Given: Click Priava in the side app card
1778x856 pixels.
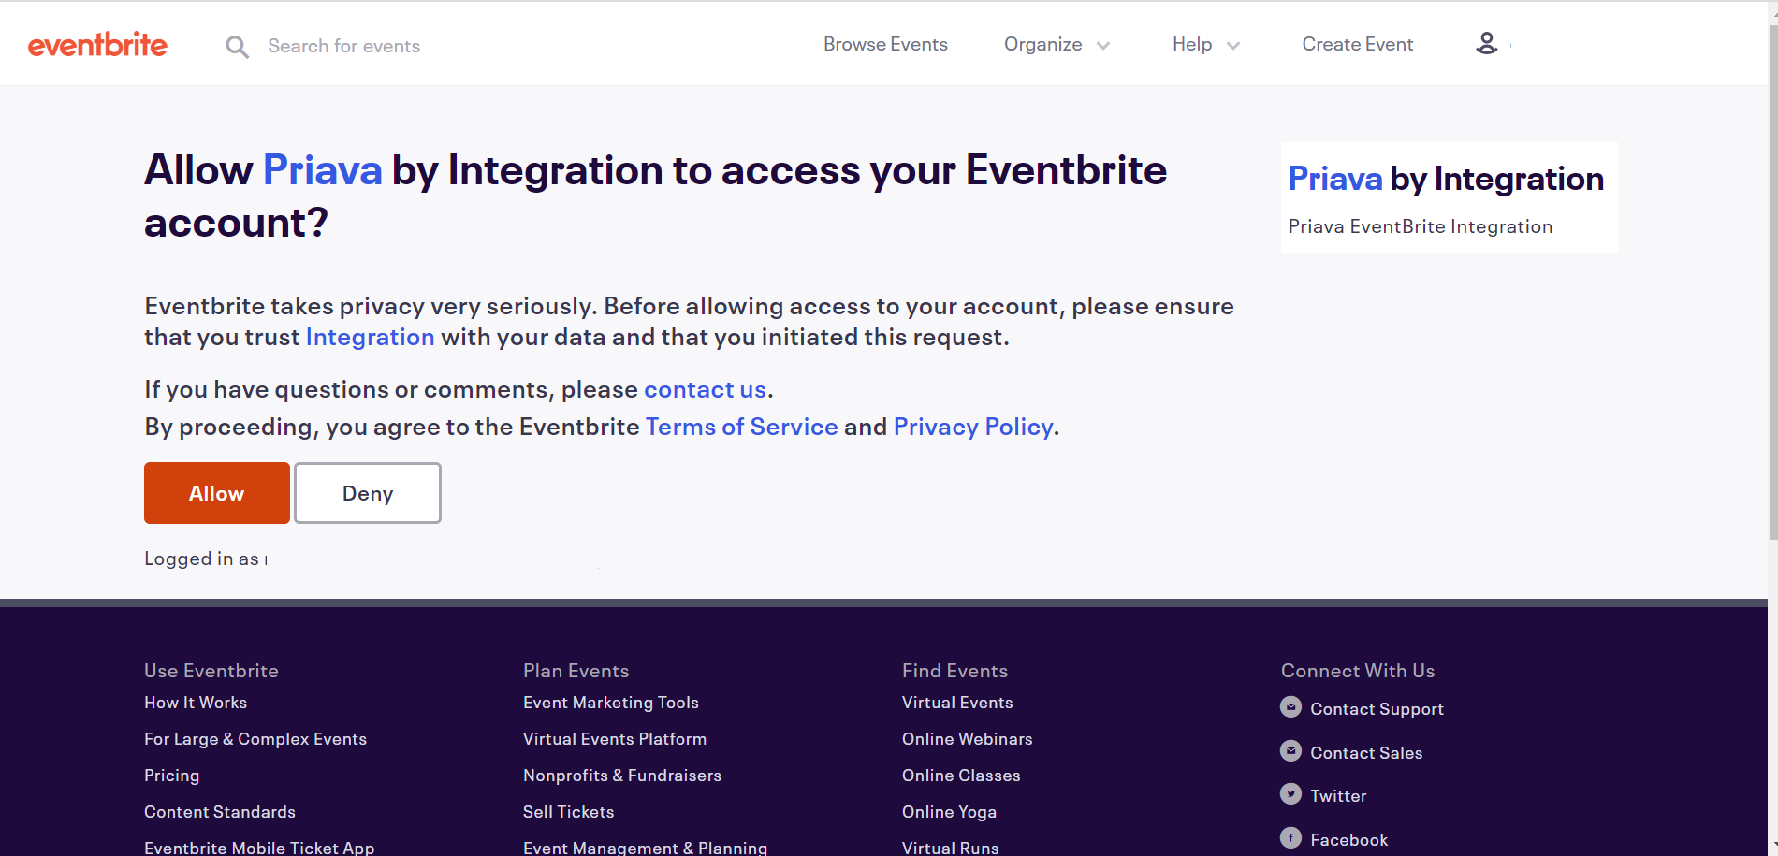Looking at the screenshot, I should point(1334,179).
